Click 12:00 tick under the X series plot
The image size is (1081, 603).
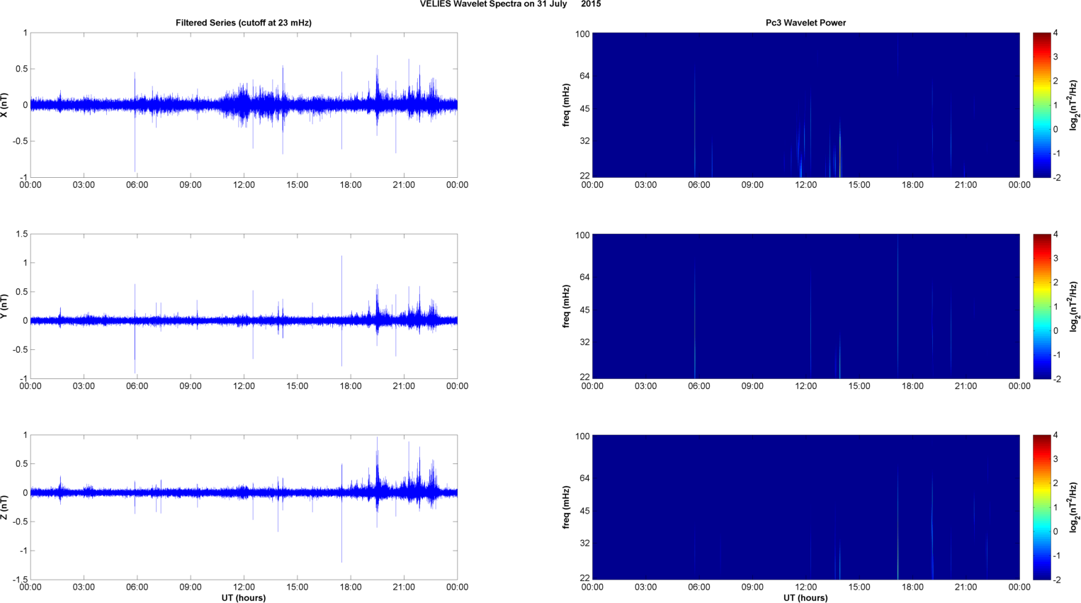pos(244,185)
